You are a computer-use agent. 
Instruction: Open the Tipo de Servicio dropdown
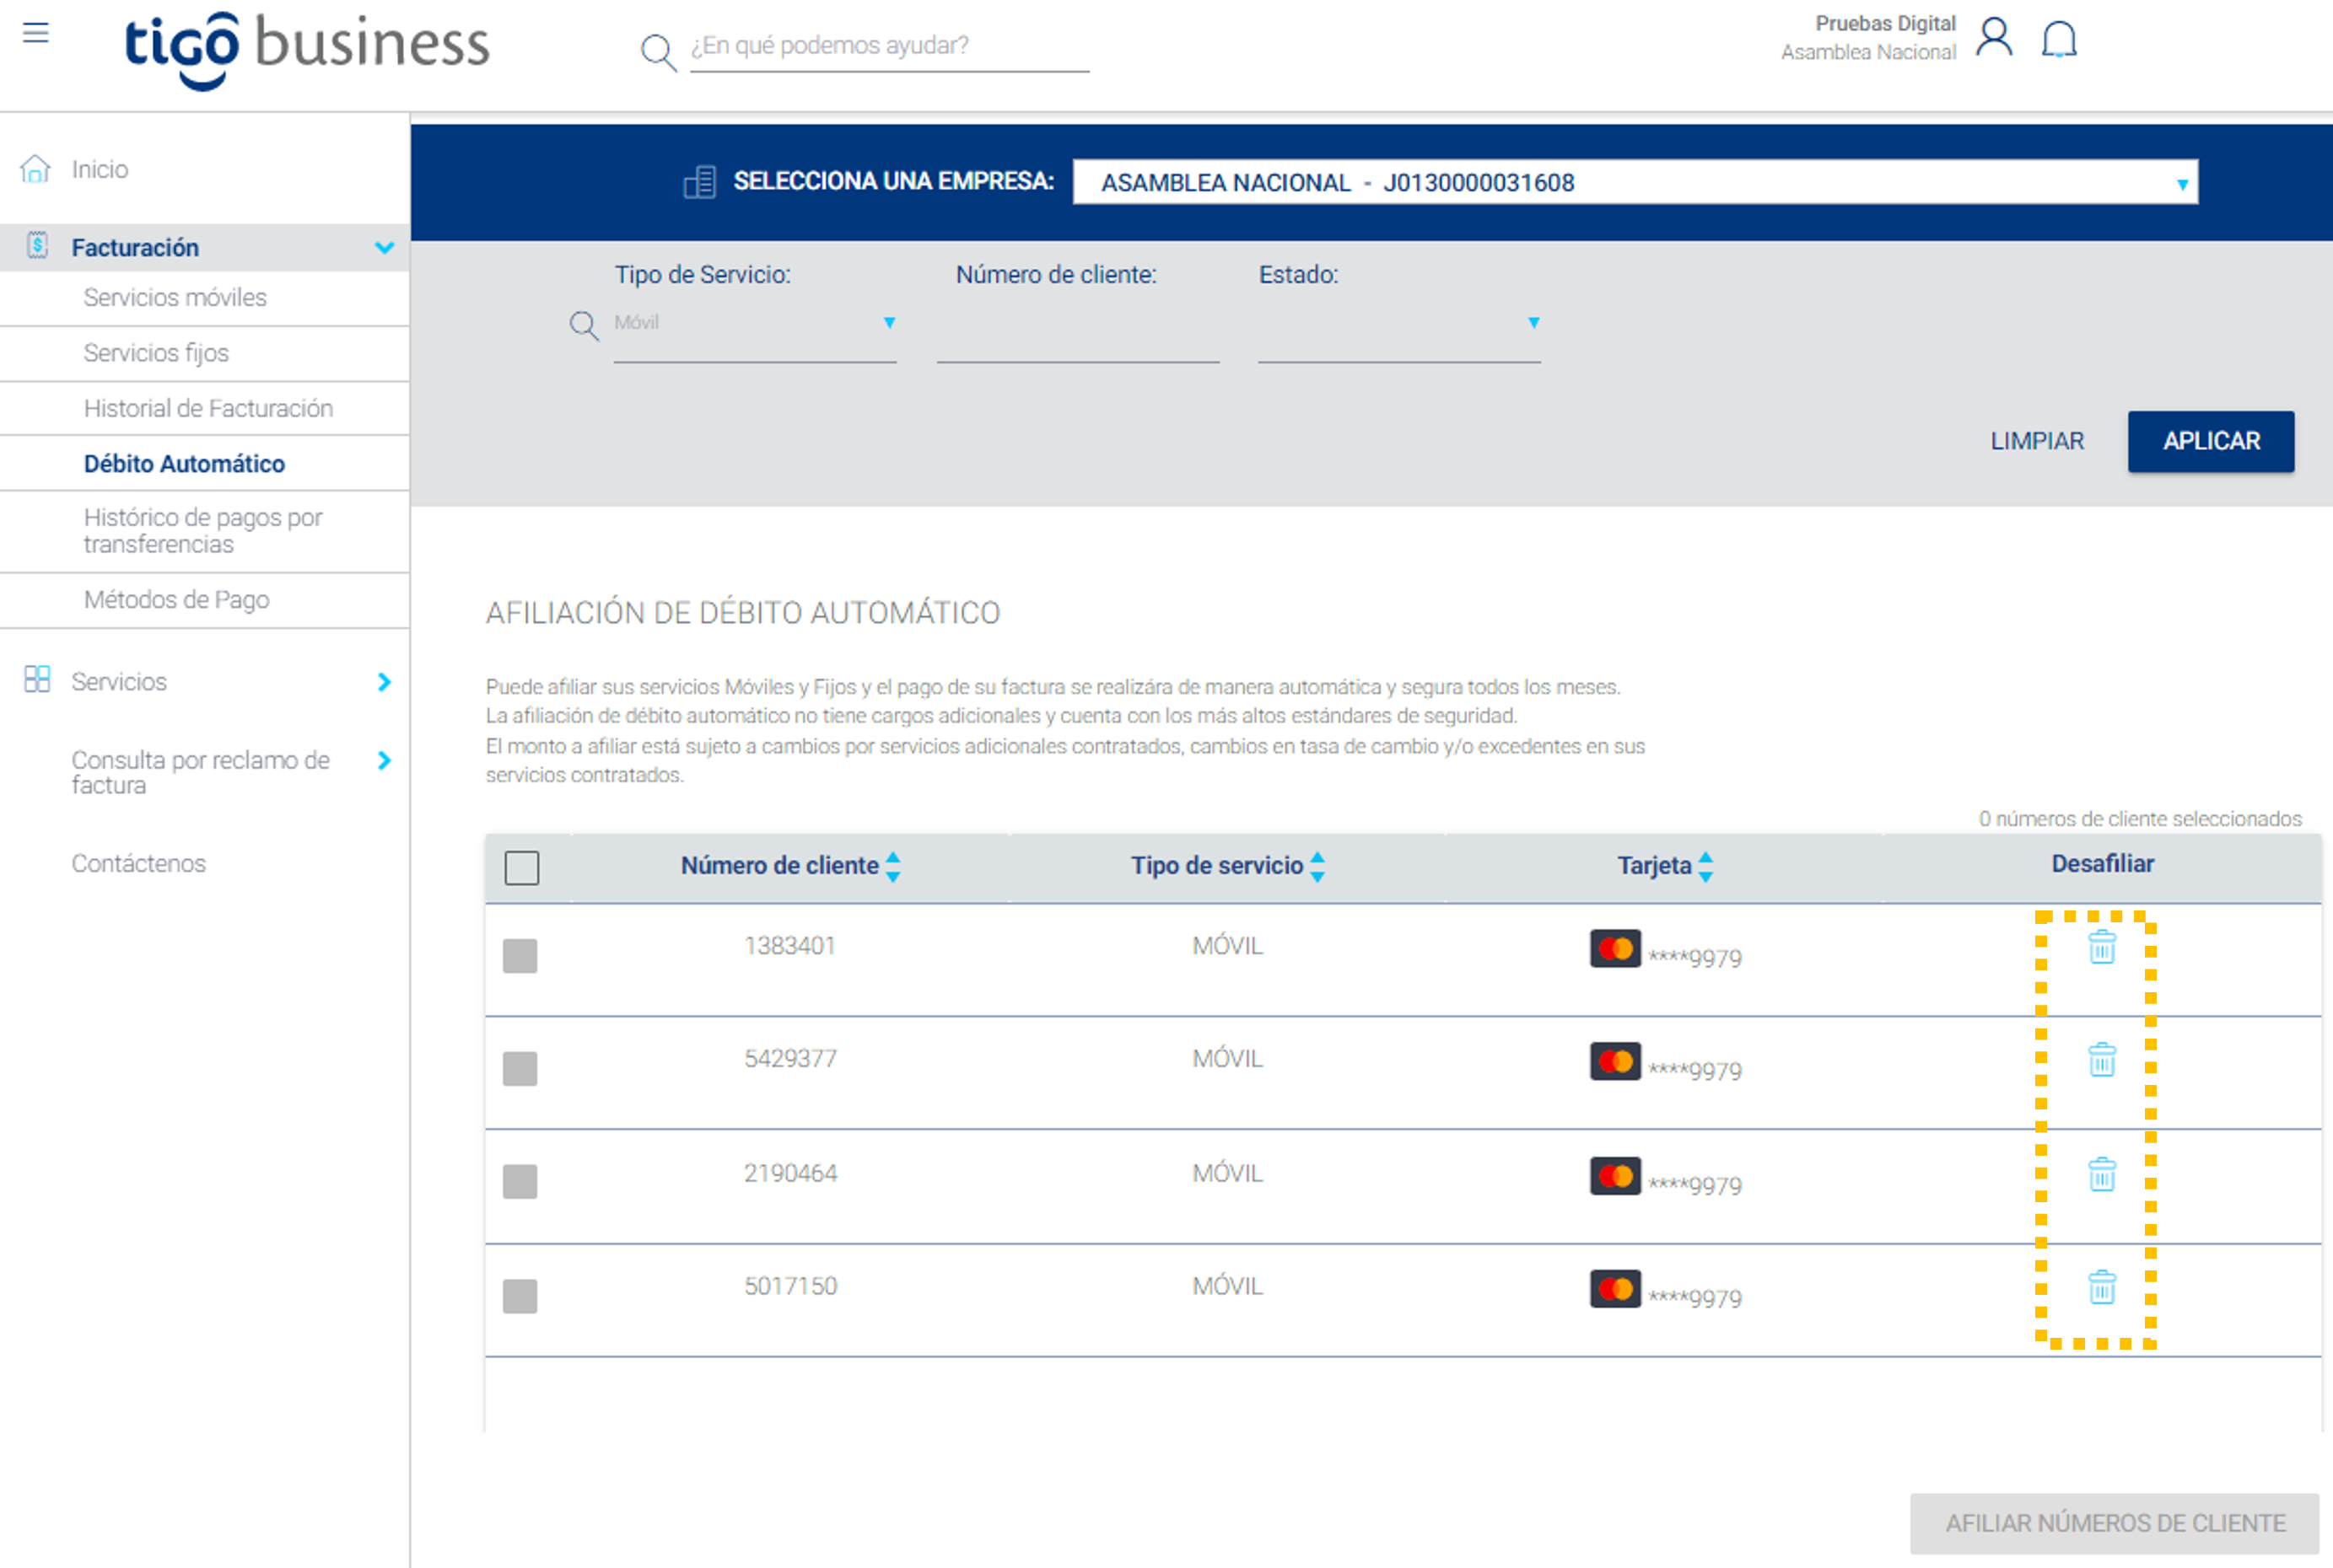pos(754,324)
